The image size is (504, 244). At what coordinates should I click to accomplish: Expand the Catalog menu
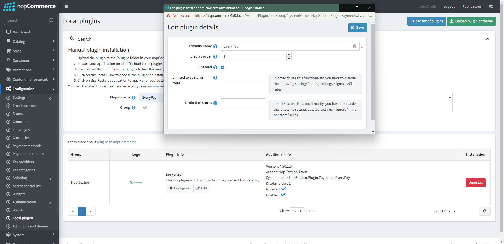click(x=29, y=41)
